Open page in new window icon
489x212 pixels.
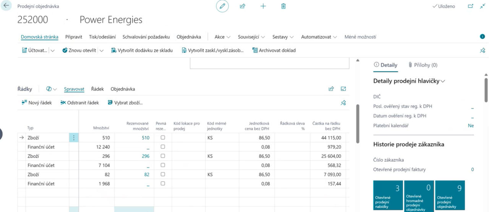(x=471, y=6)
